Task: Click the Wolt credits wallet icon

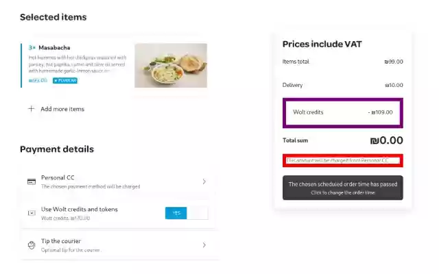Action: 32,213
